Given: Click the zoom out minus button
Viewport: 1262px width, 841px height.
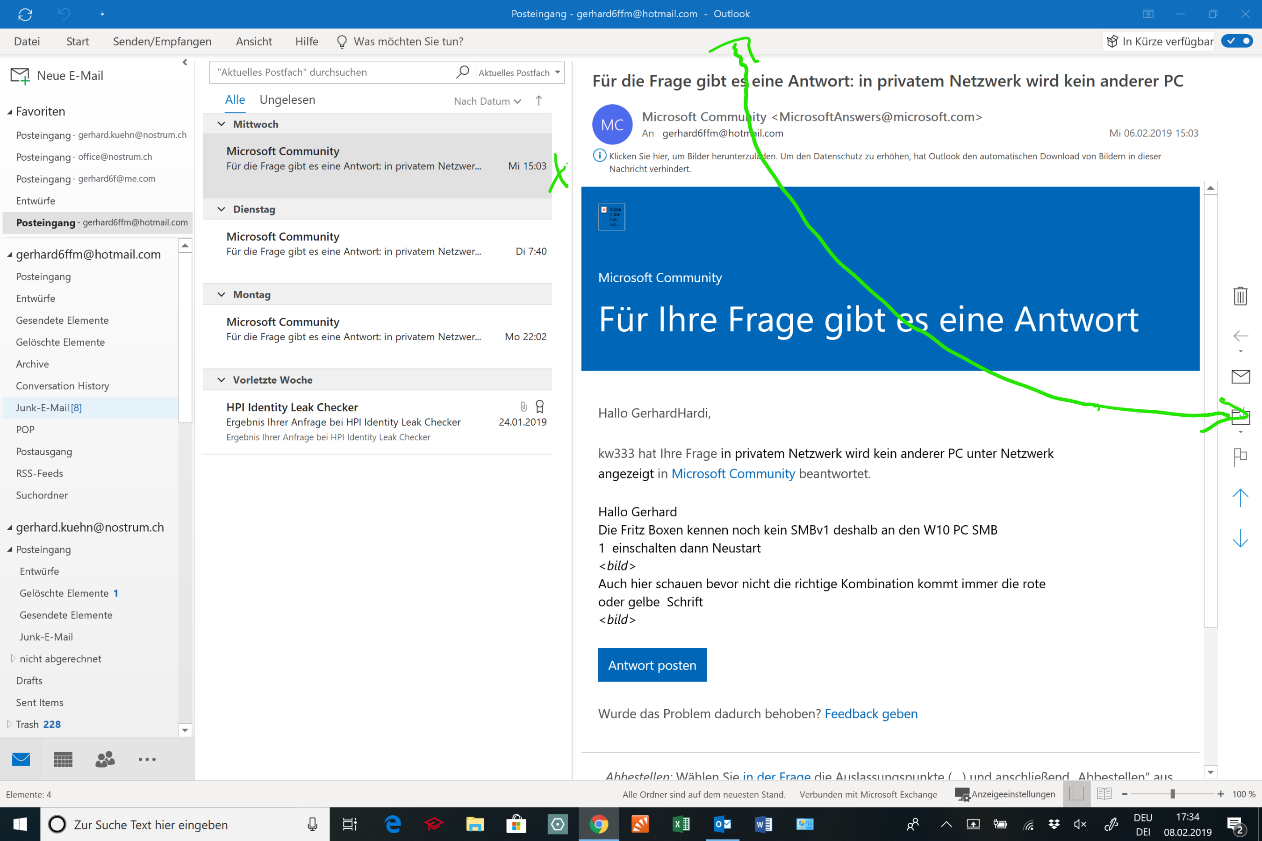Looking at the screenshot, I should (1125, 794).
